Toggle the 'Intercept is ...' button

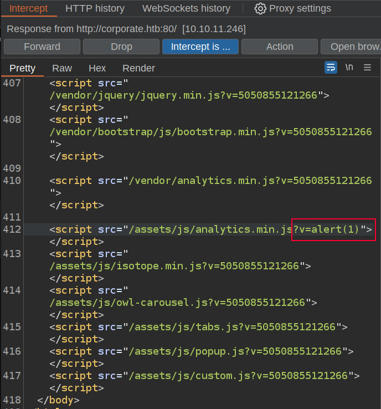pyautogui.click(x=200, y=47)
